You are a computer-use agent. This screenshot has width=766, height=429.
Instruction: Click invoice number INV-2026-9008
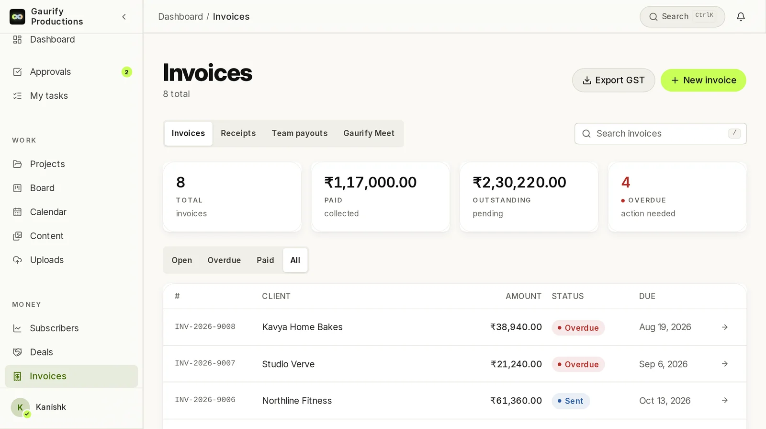coord(205,327)
